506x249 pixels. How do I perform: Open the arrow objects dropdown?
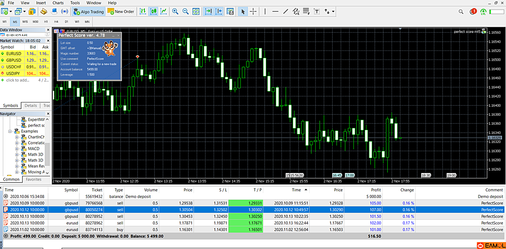click(x=333, y=11)
